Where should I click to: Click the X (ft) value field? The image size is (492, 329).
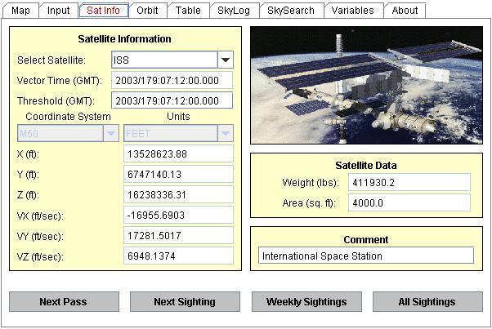click(x=178, y=153)
